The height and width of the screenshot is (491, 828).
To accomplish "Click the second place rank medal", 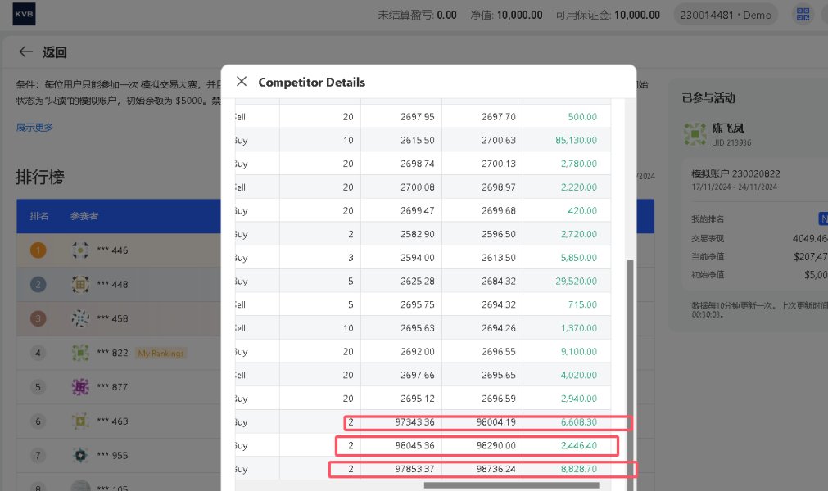I will tap(38, 285).
